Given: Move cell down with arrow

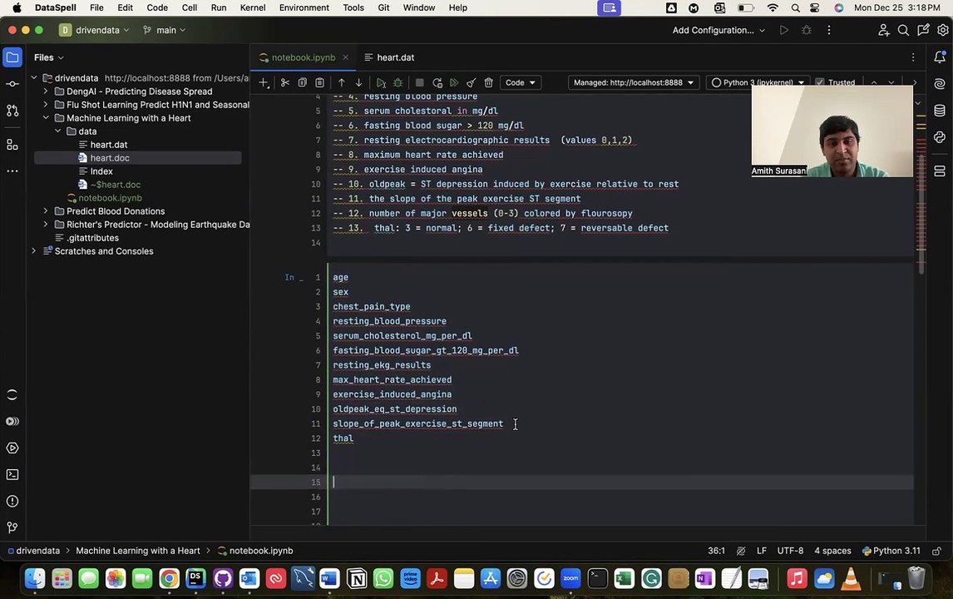Looking at the screenshot, I should 358,82.
